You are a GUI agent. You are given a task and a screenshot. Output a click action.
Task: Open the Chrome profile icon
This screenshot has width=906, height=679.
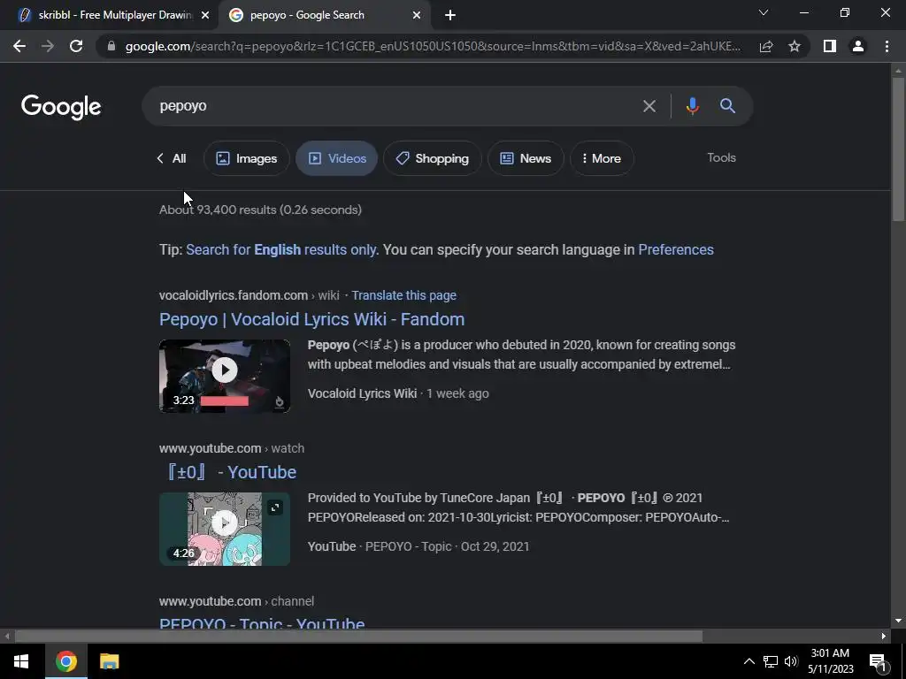[x=858, y=46]
